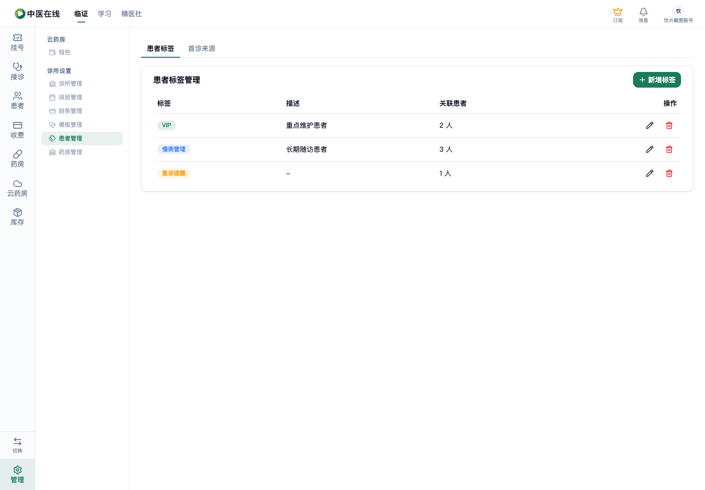This screenshot has width=705, height=490.
Task: Open 财务管理 menu item
Action: click(x=82, y=111)
